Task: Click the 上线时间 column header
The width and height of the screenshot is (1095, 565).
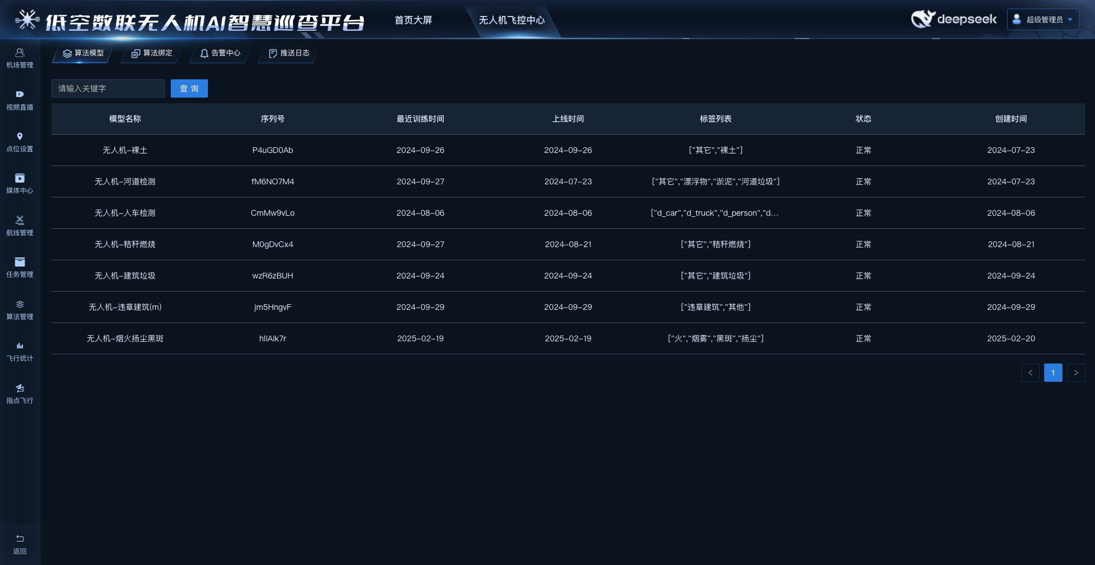Action: (568, 119)
